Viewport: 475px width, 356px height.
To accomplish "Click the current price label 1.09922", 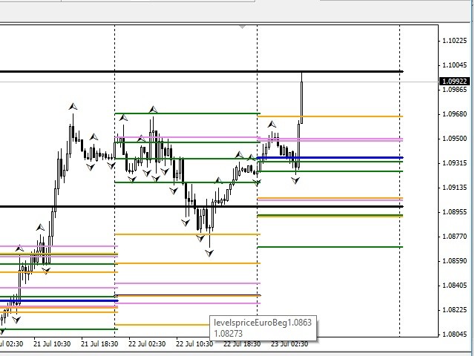I will (x=454, y=81).
